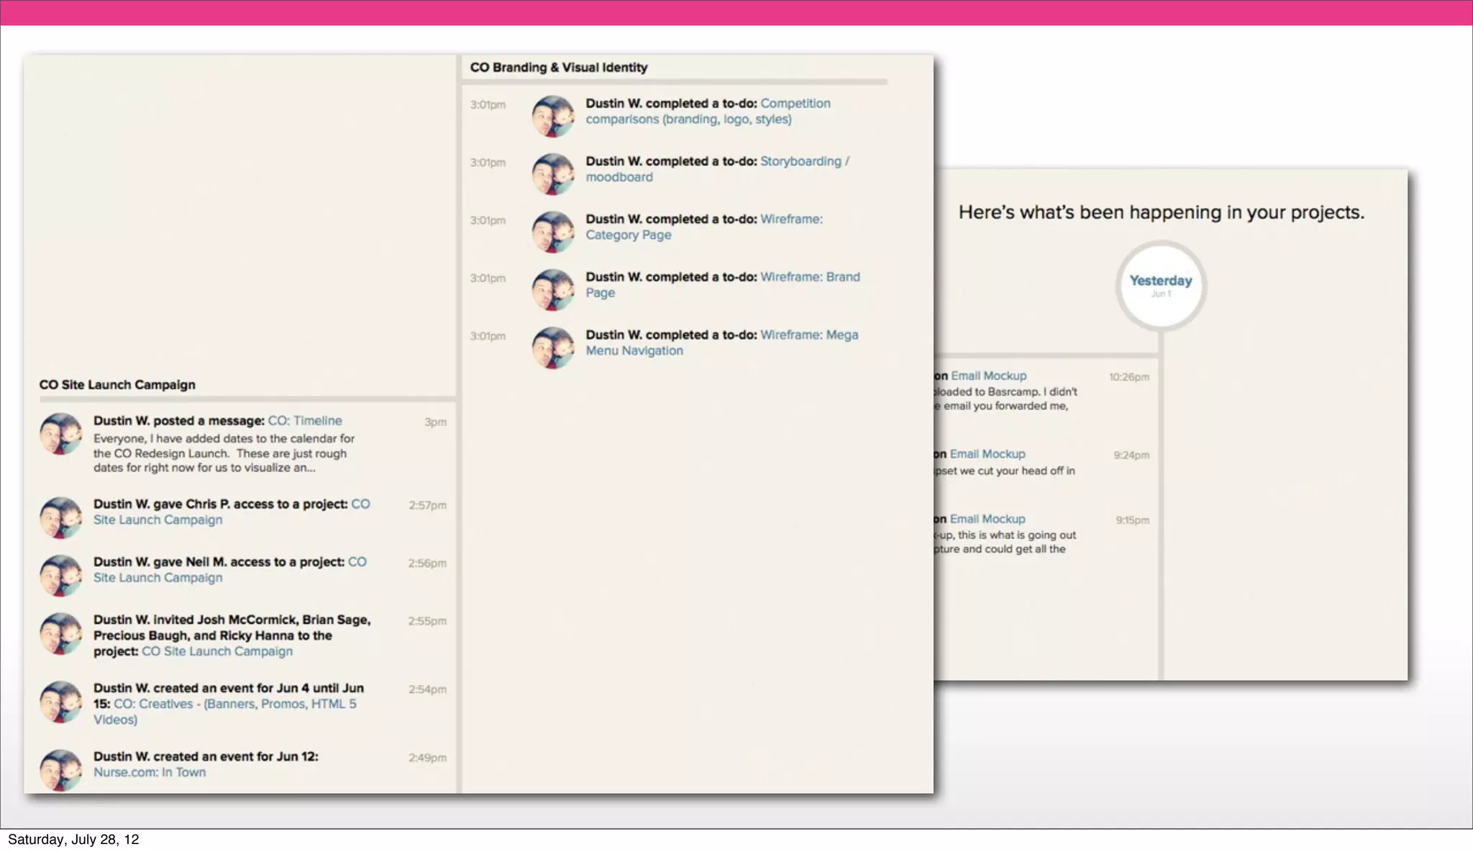Click avatar next to Chris P. access entry
This screenshot has width=1473, height=852.
point(60,517)
